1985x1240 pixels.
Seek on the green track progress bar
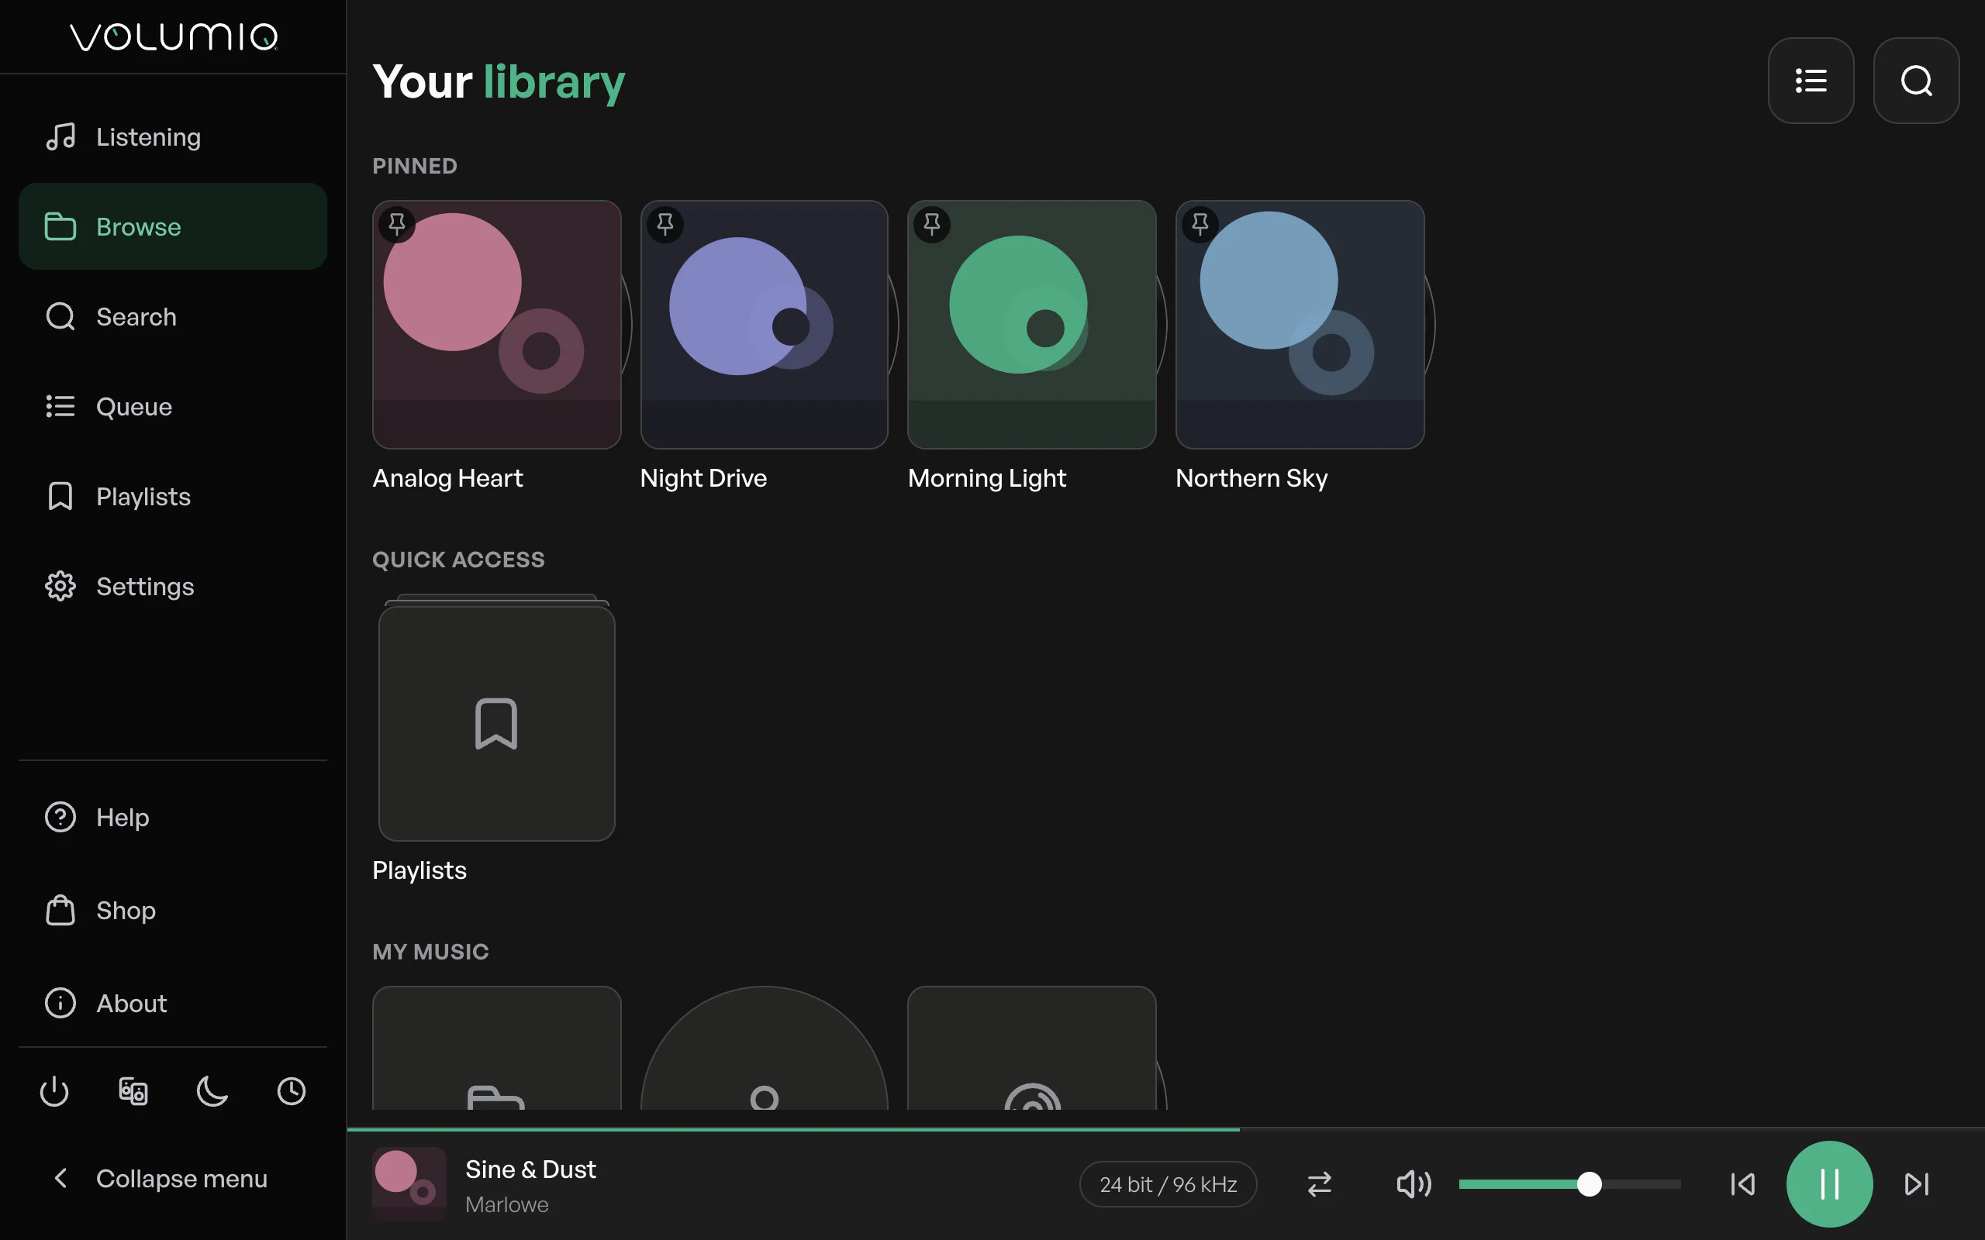[x=793, y=1130]
